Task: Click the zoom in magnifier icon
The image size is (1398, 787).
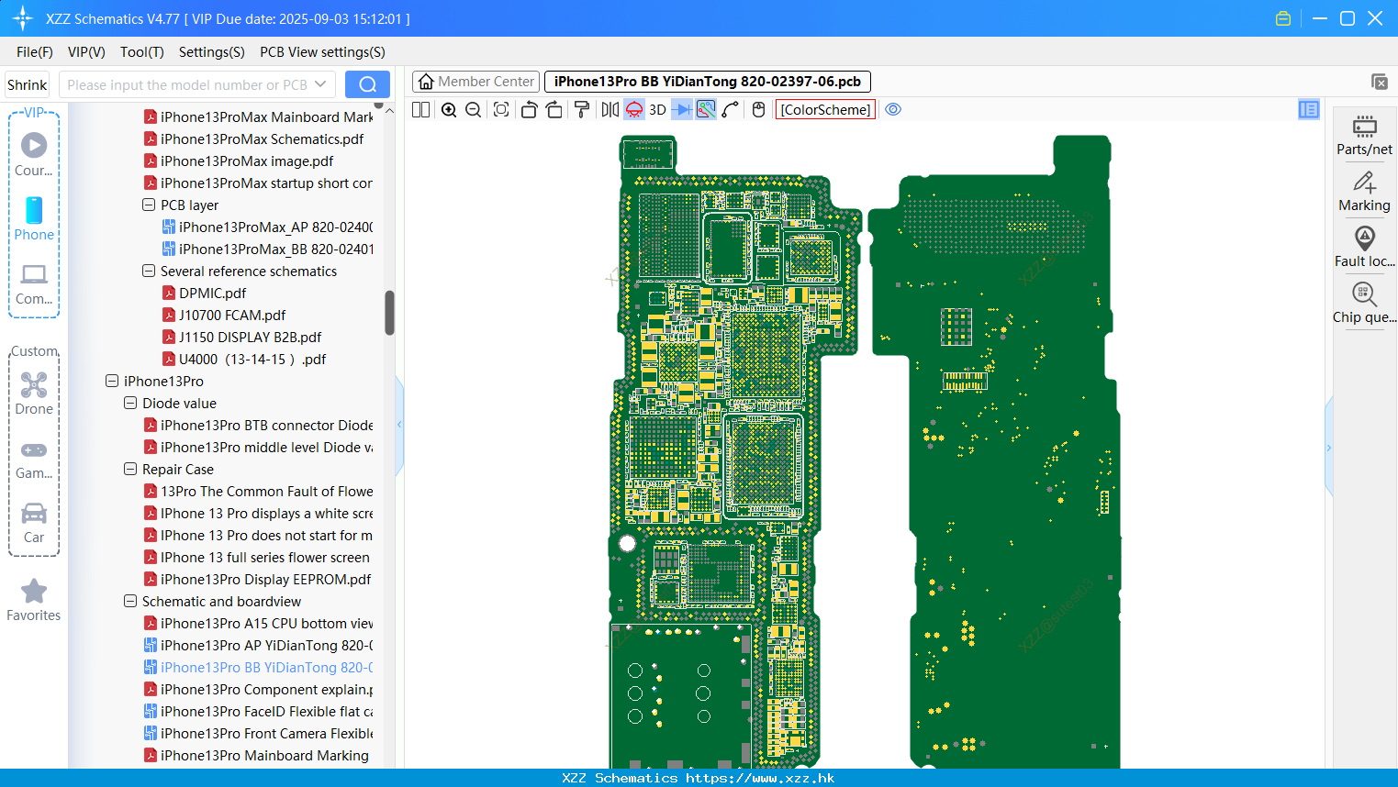Action: [449, 110]
